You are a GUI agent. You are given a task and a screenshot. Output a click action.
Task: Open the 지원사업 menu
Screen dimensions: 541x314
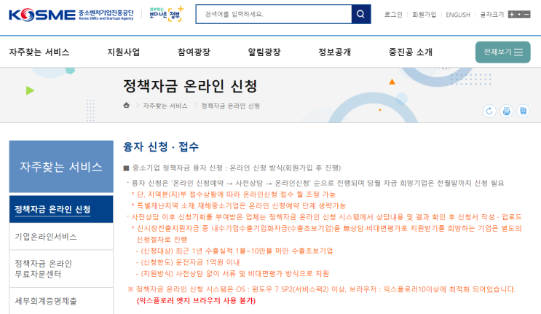(124, 52)
